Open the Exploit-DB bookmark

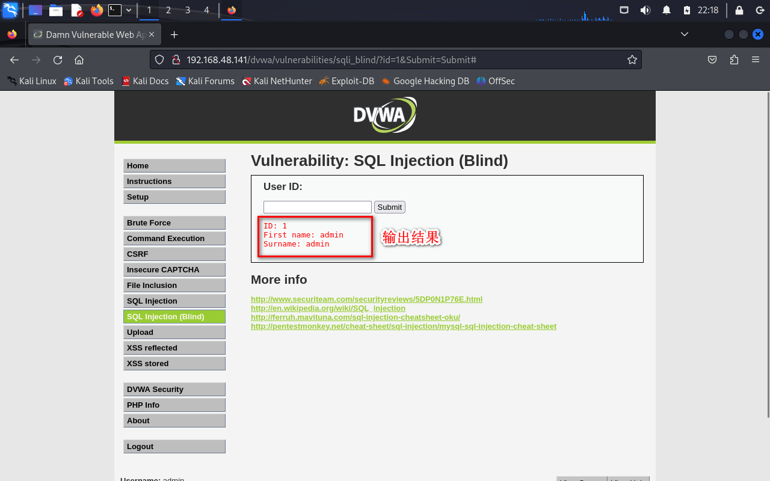tap(346, 81)
